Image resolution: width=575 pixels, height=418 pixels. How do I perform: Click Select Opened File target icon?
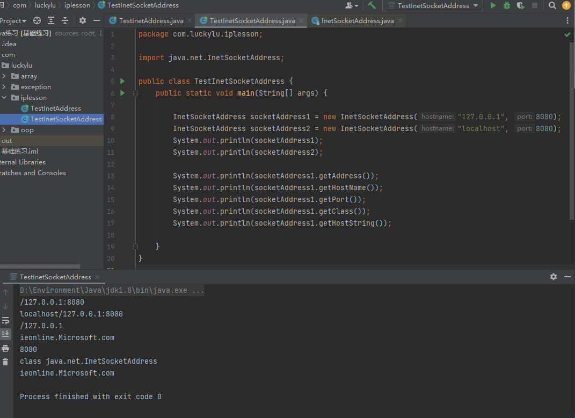(37, 20)
